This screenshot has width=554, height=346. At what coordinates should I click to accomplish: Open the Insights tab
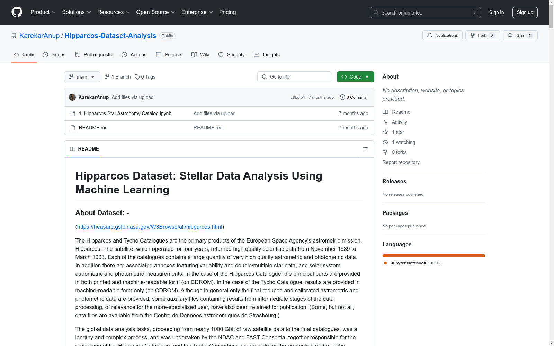pyautogui.click(x=267, y=55)
